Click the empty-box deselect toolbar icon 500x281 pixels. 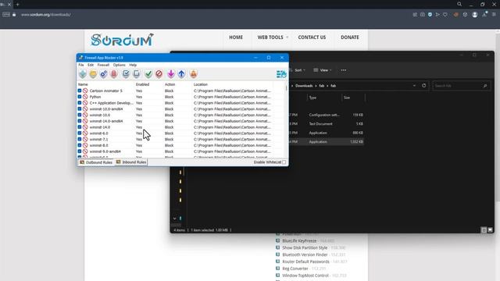coord(137,74)
